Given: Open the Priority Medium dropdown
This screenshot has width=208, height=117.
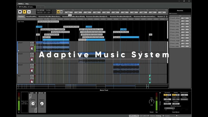Looking at the screenshot, I should point(168,104).
